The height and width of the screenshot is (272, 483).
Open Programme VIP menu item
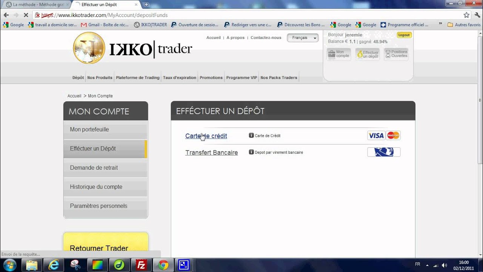[x=241, y=77]
